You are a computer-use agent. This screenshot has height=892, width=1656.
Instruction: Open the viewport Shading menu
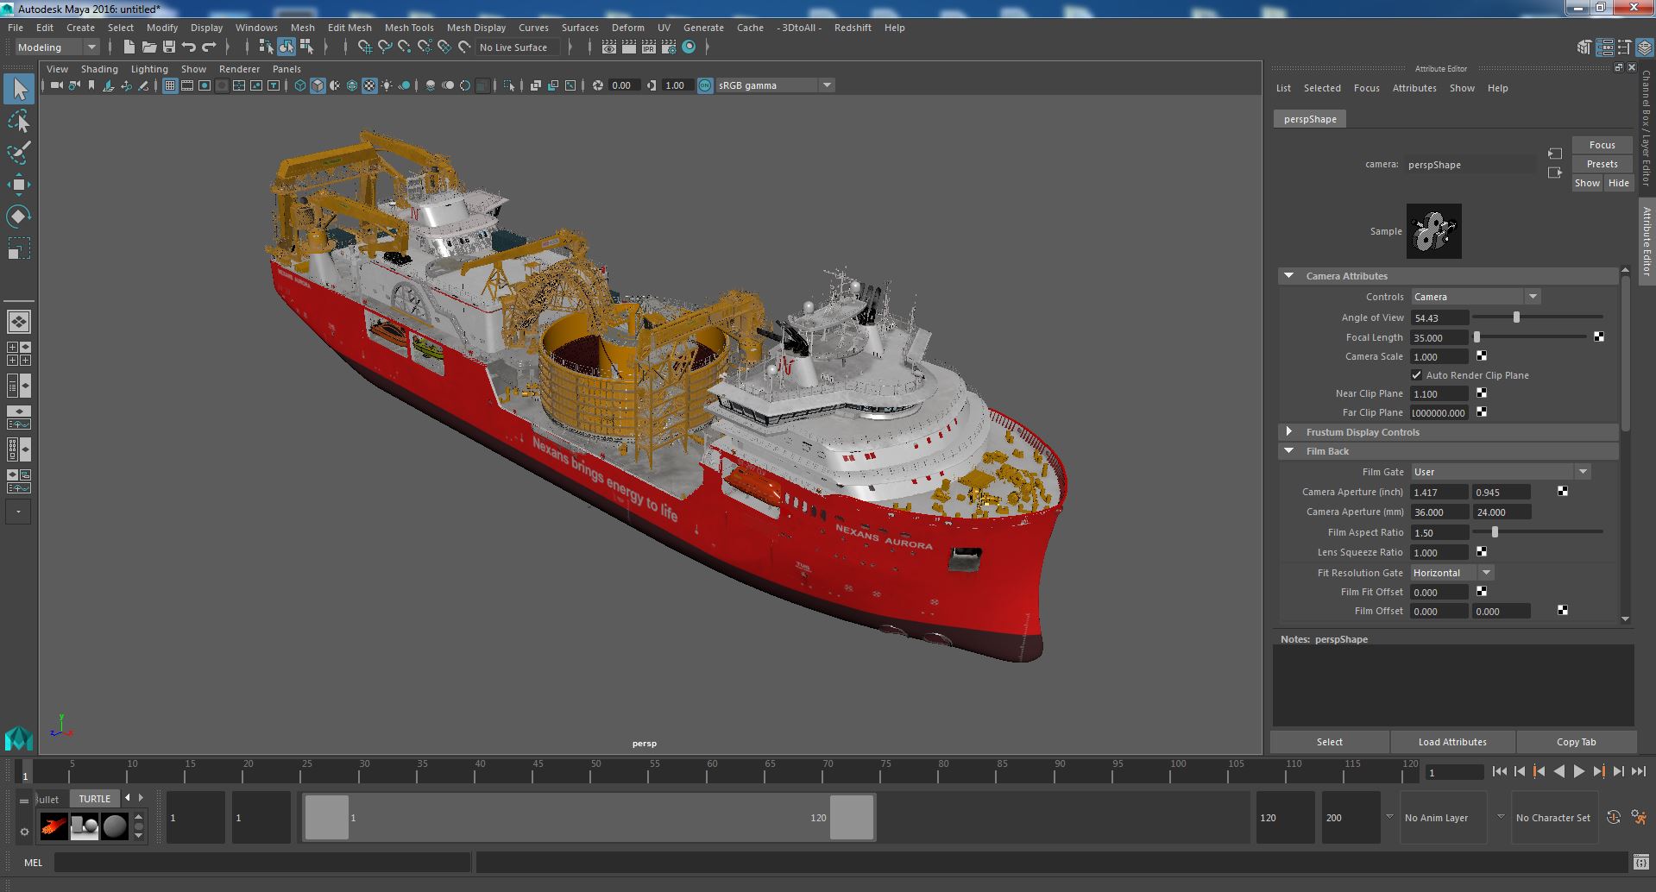99,69
